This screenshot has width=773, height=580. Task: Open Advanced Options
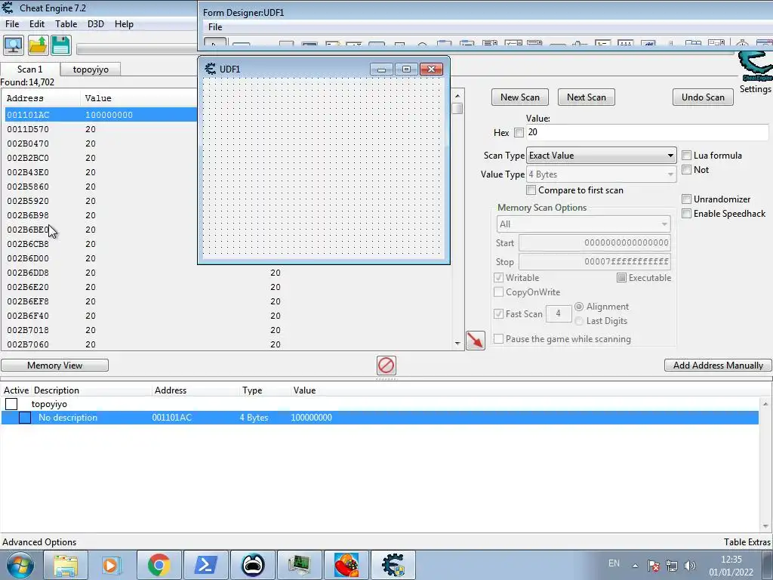click(39, 542)
